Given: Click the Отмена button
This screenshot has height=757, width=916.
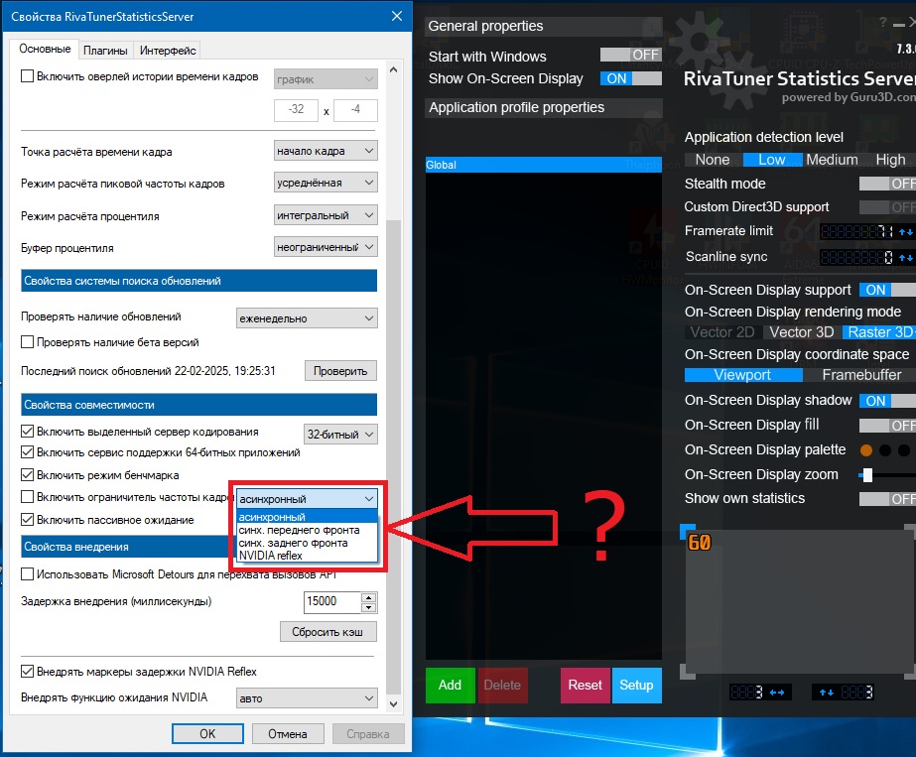Looking at the screenshot, I should click(x=288, y=733).
